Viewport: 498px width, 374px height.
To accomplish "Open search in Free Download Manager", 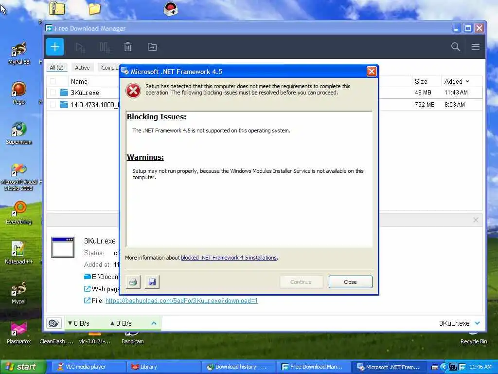I will coord(455,47).
